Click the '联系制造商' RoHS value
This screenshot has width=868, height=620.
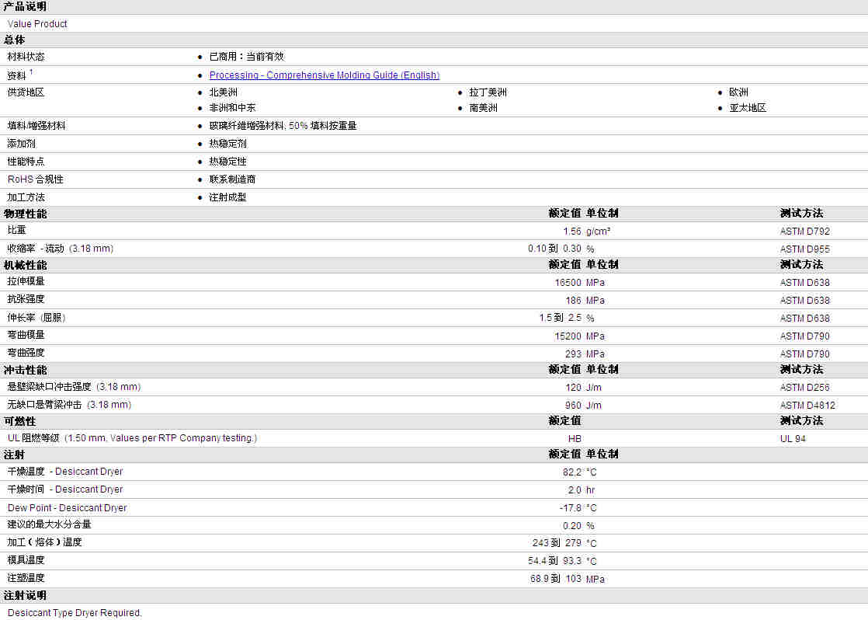click(x=232, y=179)
